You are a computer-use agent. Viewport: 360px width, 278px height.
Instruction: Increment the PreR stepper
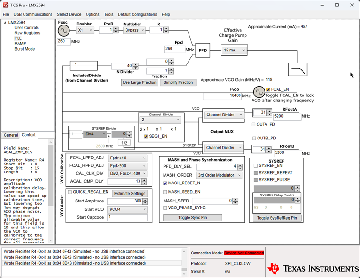coord(116,28)
